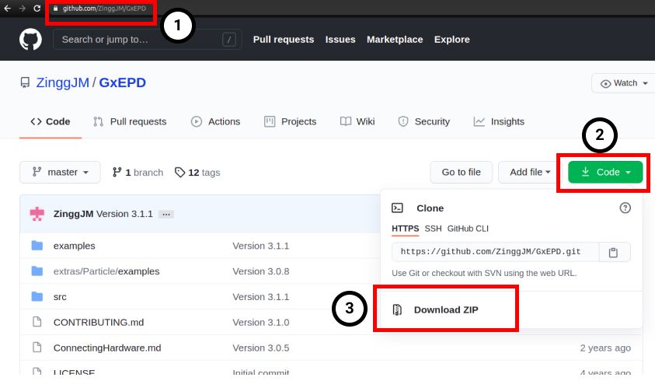Open Version 3.1.1 commit for examples row

[260, 246]
